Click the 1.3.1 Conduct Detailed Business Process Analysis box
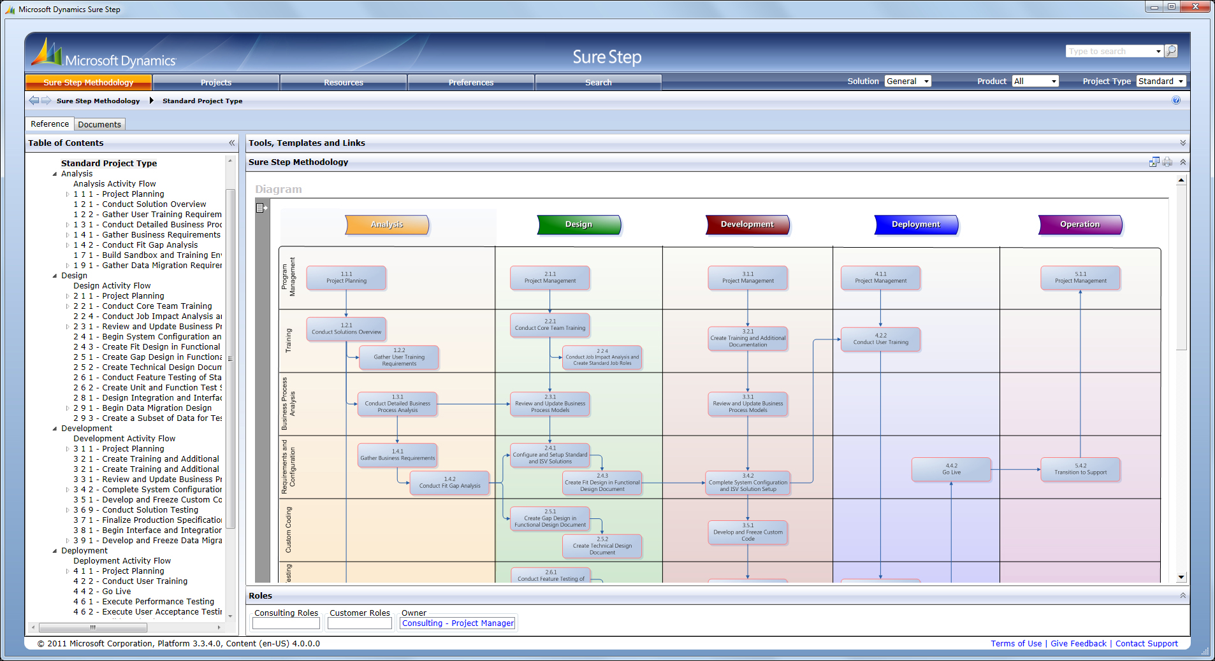The height and width of the screenshot is (661, 1215). tap(397, 404)
